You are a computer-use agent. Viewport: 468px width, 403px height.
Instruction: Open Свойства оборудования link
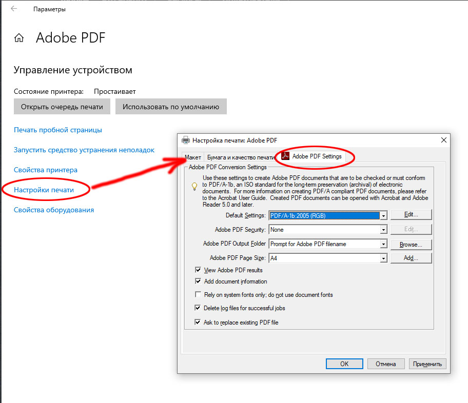(54, 210)
